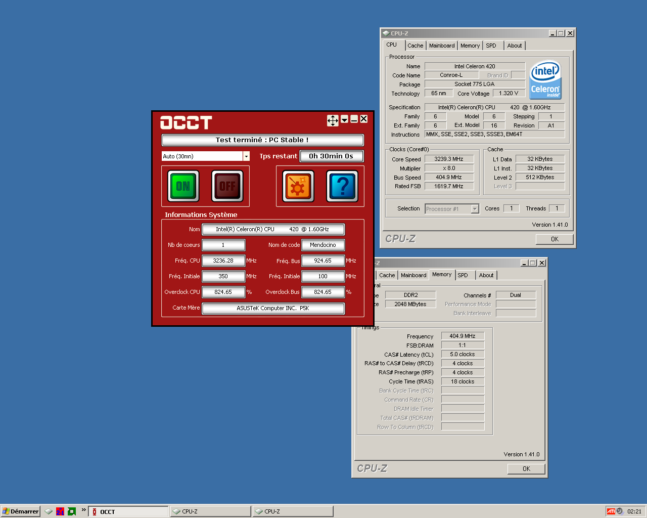Viewport: 647px width, 518px height.
Task: Expand the quick launch overflow chevron
Action: tap(83, 510)
